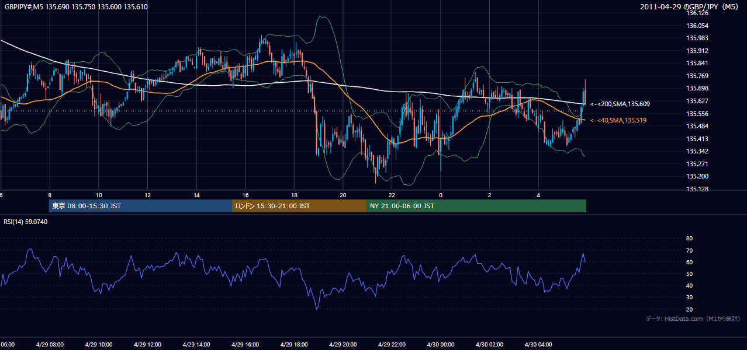Select the 4/29 20:00 bottom time label
747x350 pixels.
click(343, 345)
